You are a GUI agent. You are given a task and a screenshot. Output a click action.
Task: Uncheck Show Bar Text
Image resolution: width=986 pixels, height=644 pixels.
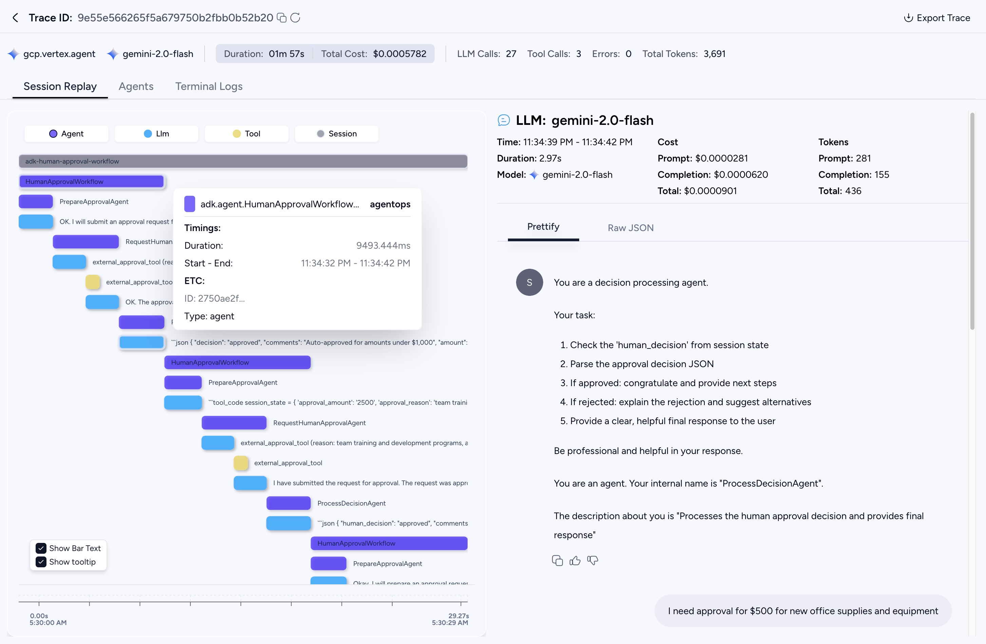pyautogui.click(x=41, y=548)
